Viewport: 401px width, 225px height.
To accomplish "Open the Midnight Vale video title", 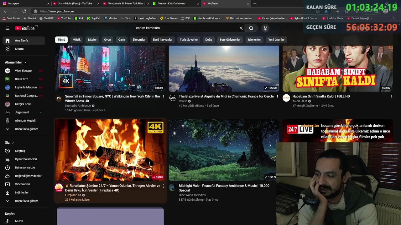I will pyautogui.click(x=224, y=188).
